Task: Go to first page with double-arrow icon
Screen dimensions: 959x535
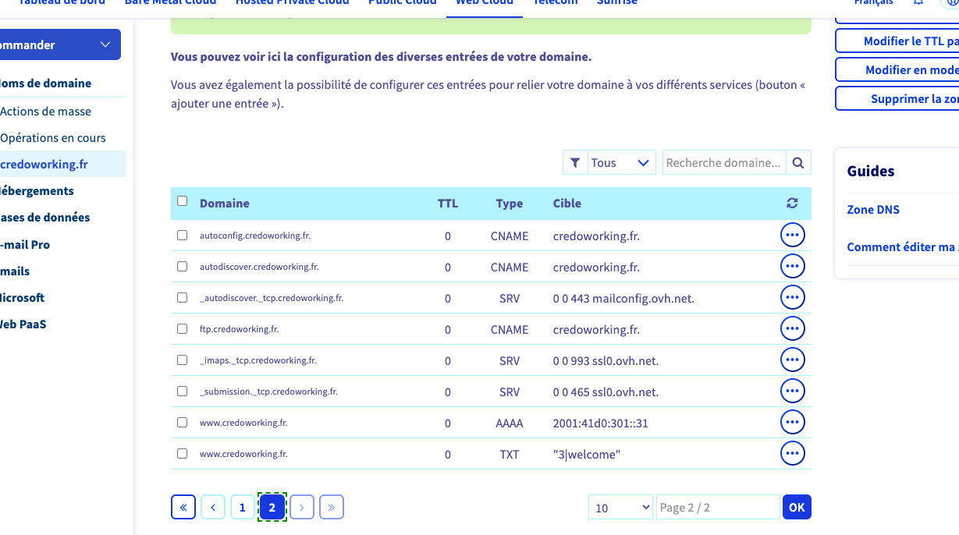Action: (183, 507)
